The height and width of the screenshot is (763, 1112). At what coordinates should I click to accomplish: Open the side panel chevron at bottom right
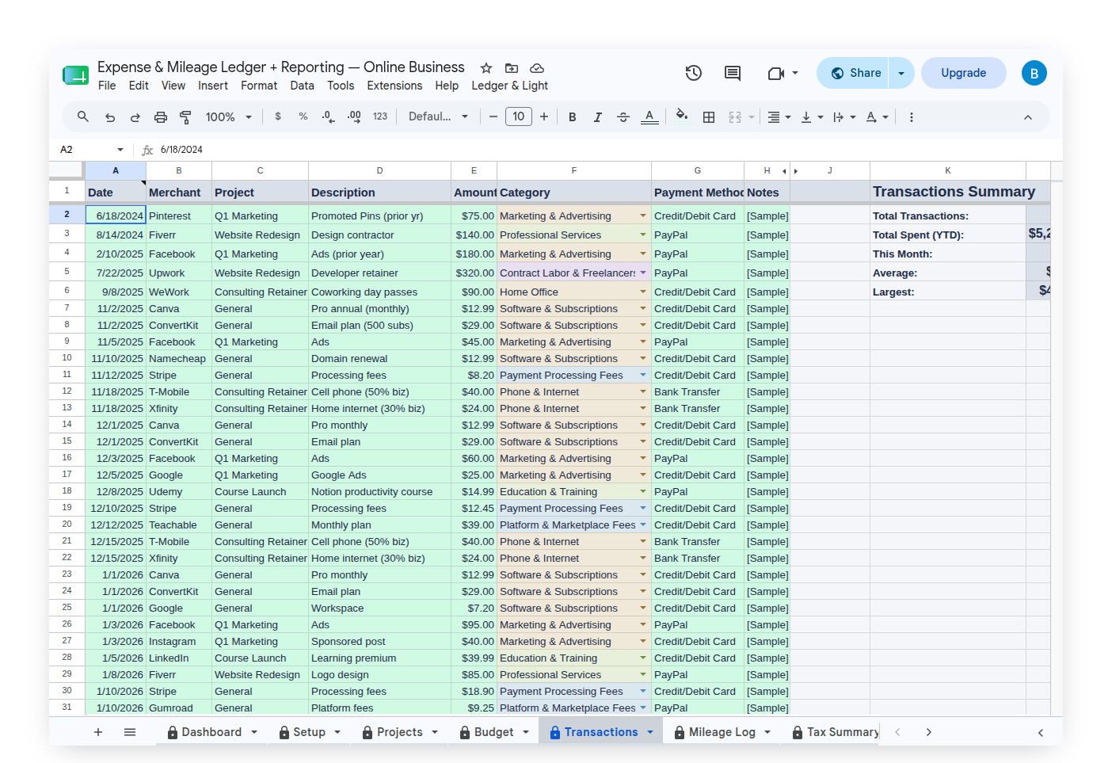1041,733
